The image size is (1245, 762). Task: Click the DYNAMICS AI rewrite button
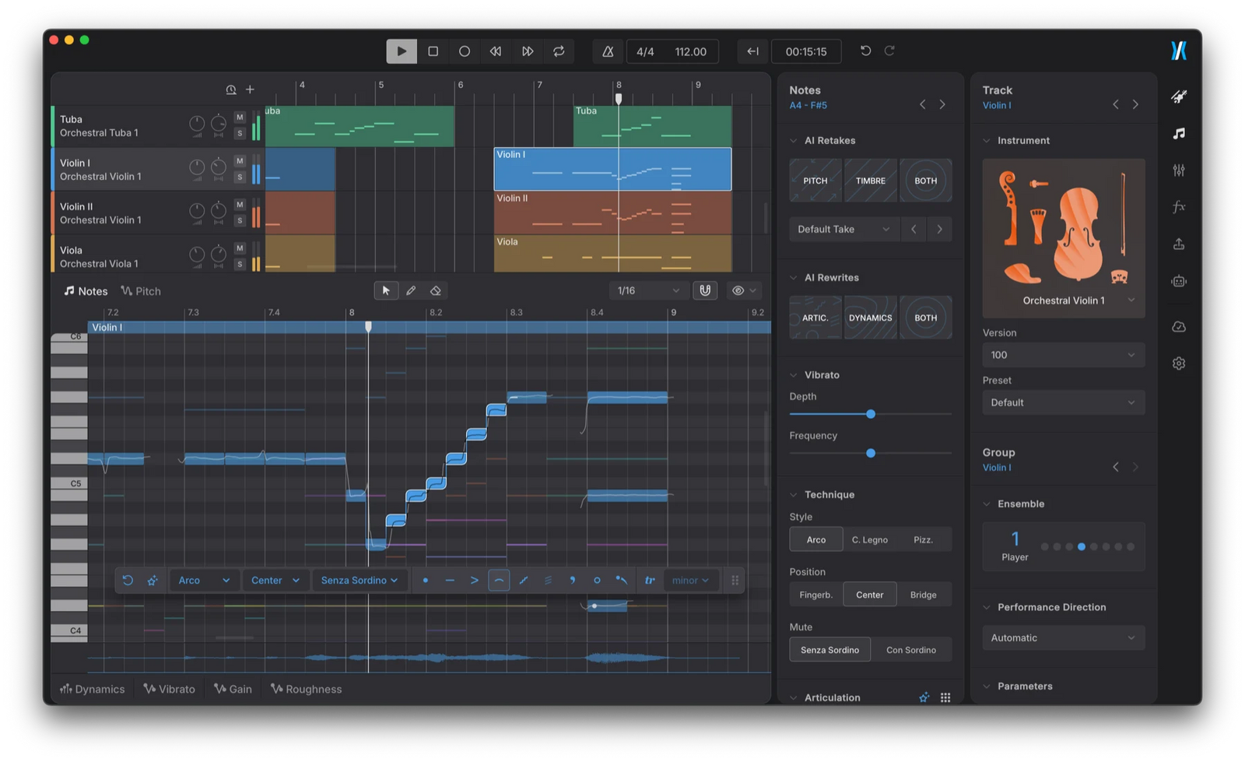871,318
